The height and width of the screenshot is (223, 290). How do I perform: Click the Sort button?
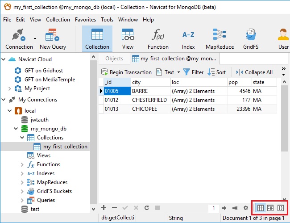216,72
